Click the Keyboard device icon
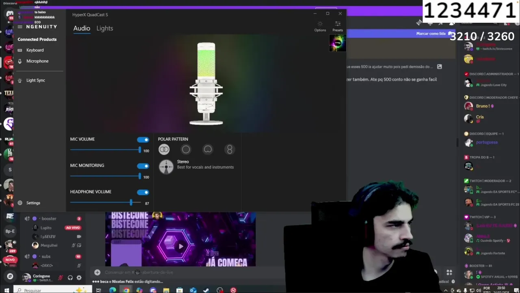 20,50
